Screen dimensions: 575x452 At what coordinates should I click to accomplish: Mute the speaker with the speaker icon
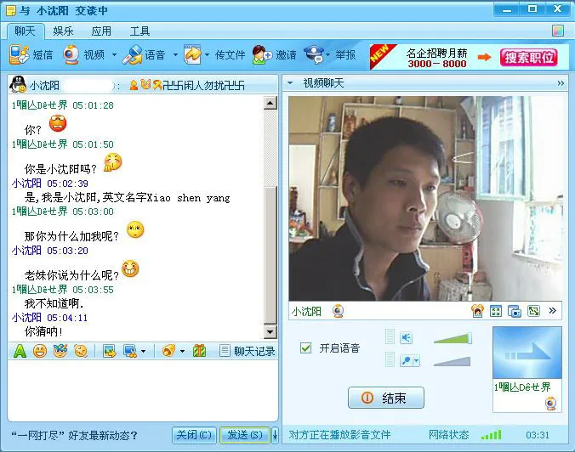point(406,338)
